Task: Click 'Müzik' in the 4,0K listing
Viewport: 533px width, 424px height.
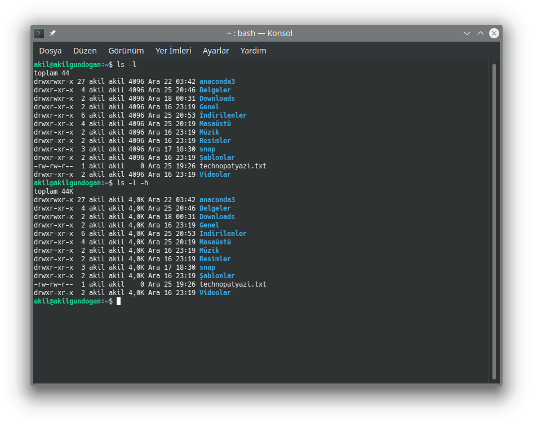Action: click(210, 251)
